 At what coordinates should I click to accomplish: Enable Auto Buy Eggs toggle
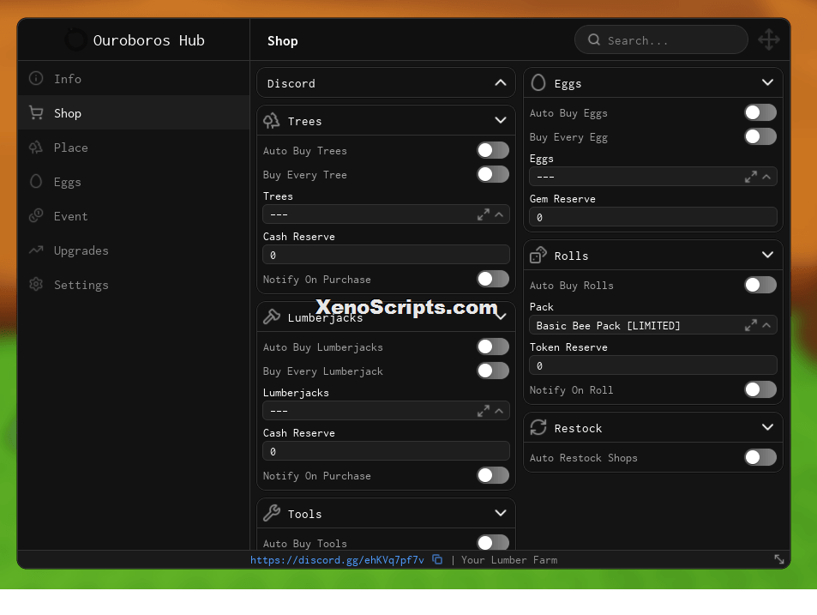(760, 112)
